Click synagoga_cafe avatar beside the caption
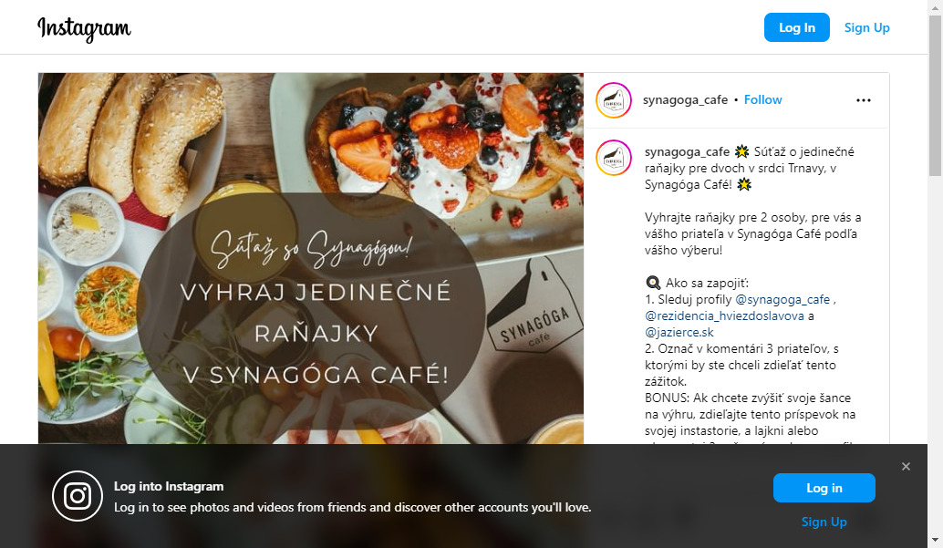 [614, 158]
